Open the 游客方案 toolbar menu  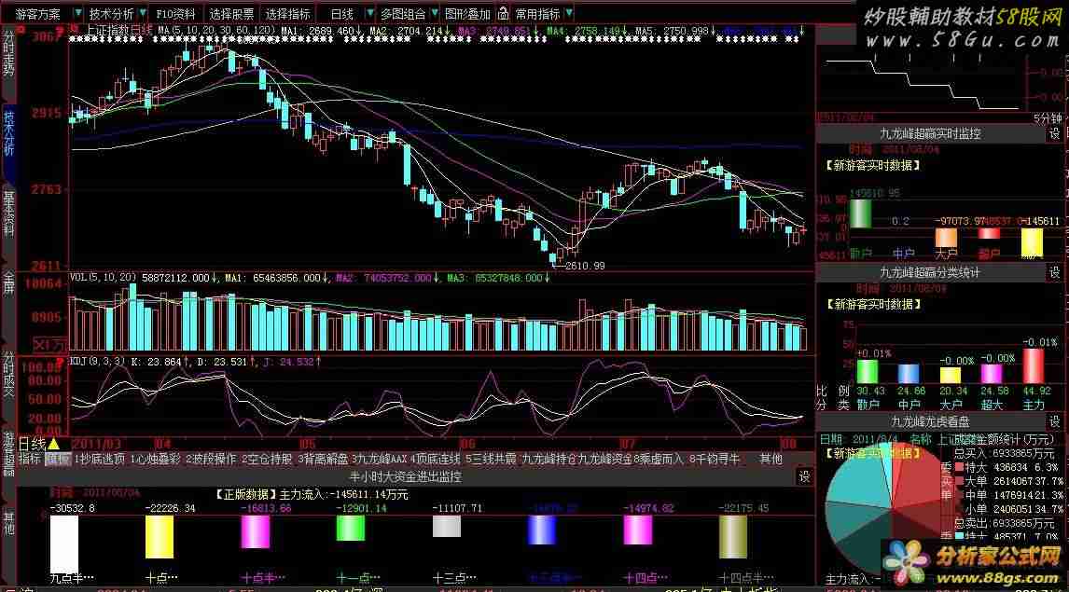point(37,14)
